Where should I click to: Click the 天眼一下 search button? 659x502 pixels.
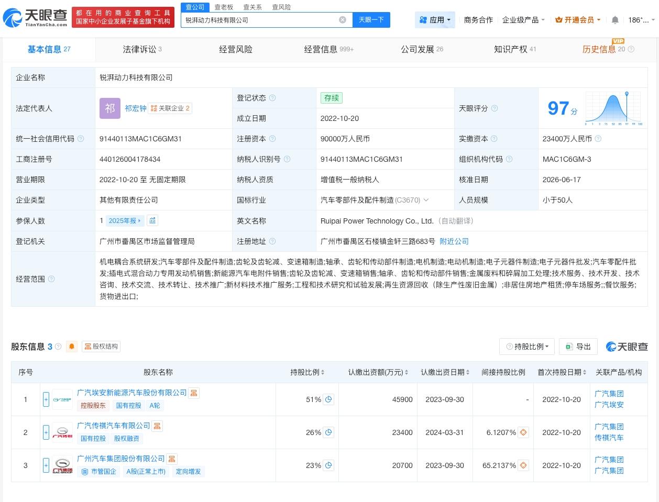(x=371, y=20)
